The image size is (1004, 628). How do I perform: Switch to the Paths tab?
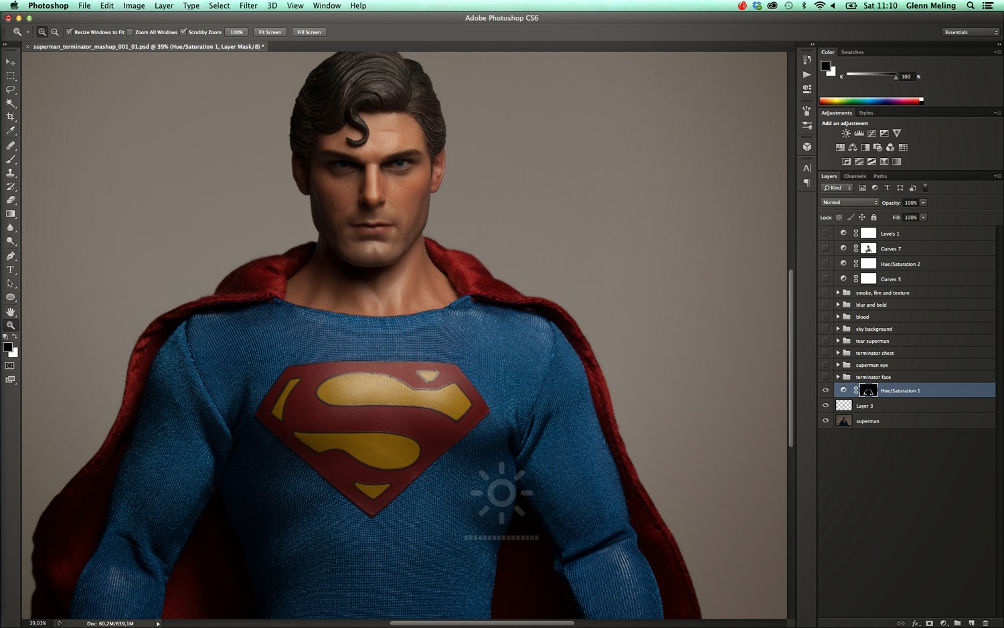pyautogui.click(x=880, y=176)
